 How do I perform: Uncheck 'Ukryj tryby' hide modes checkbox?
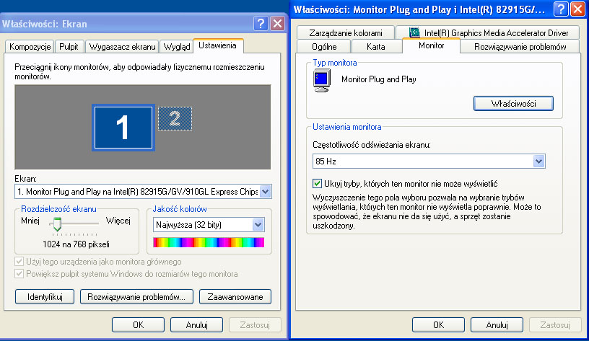317,183
